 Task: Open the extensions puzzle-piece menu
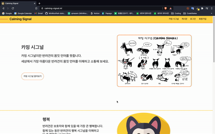(202, 8)
